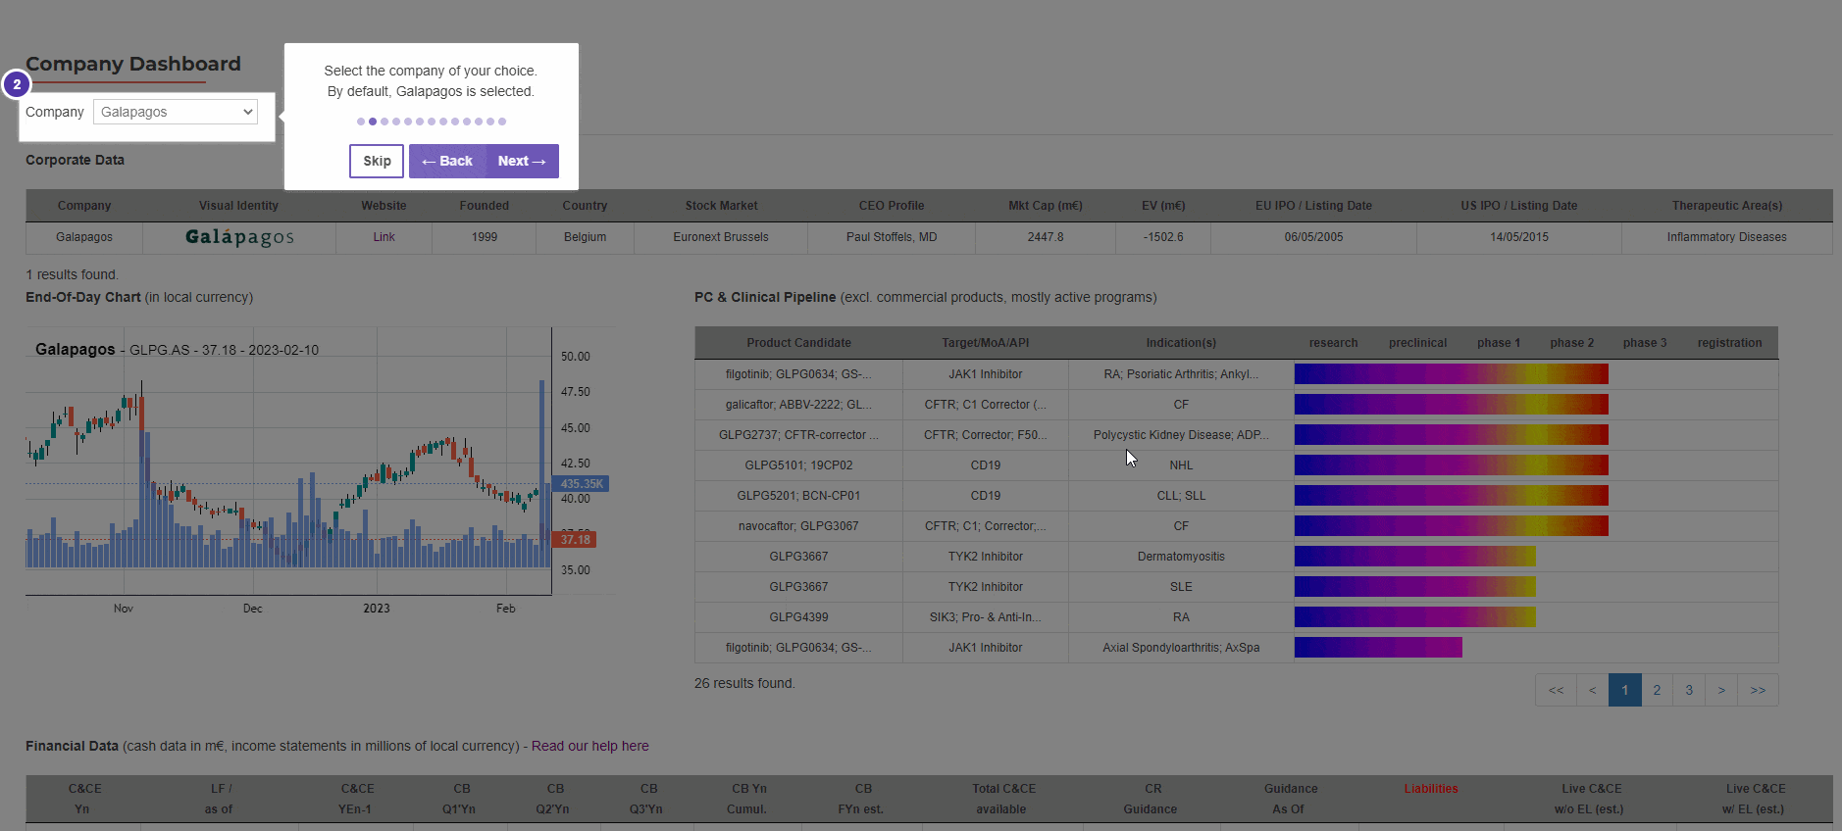Image resolution: width=1842 pixels, height=831 pixels.
Task: Click the CR Guidance column header
Action: [x=1152, y=799]
